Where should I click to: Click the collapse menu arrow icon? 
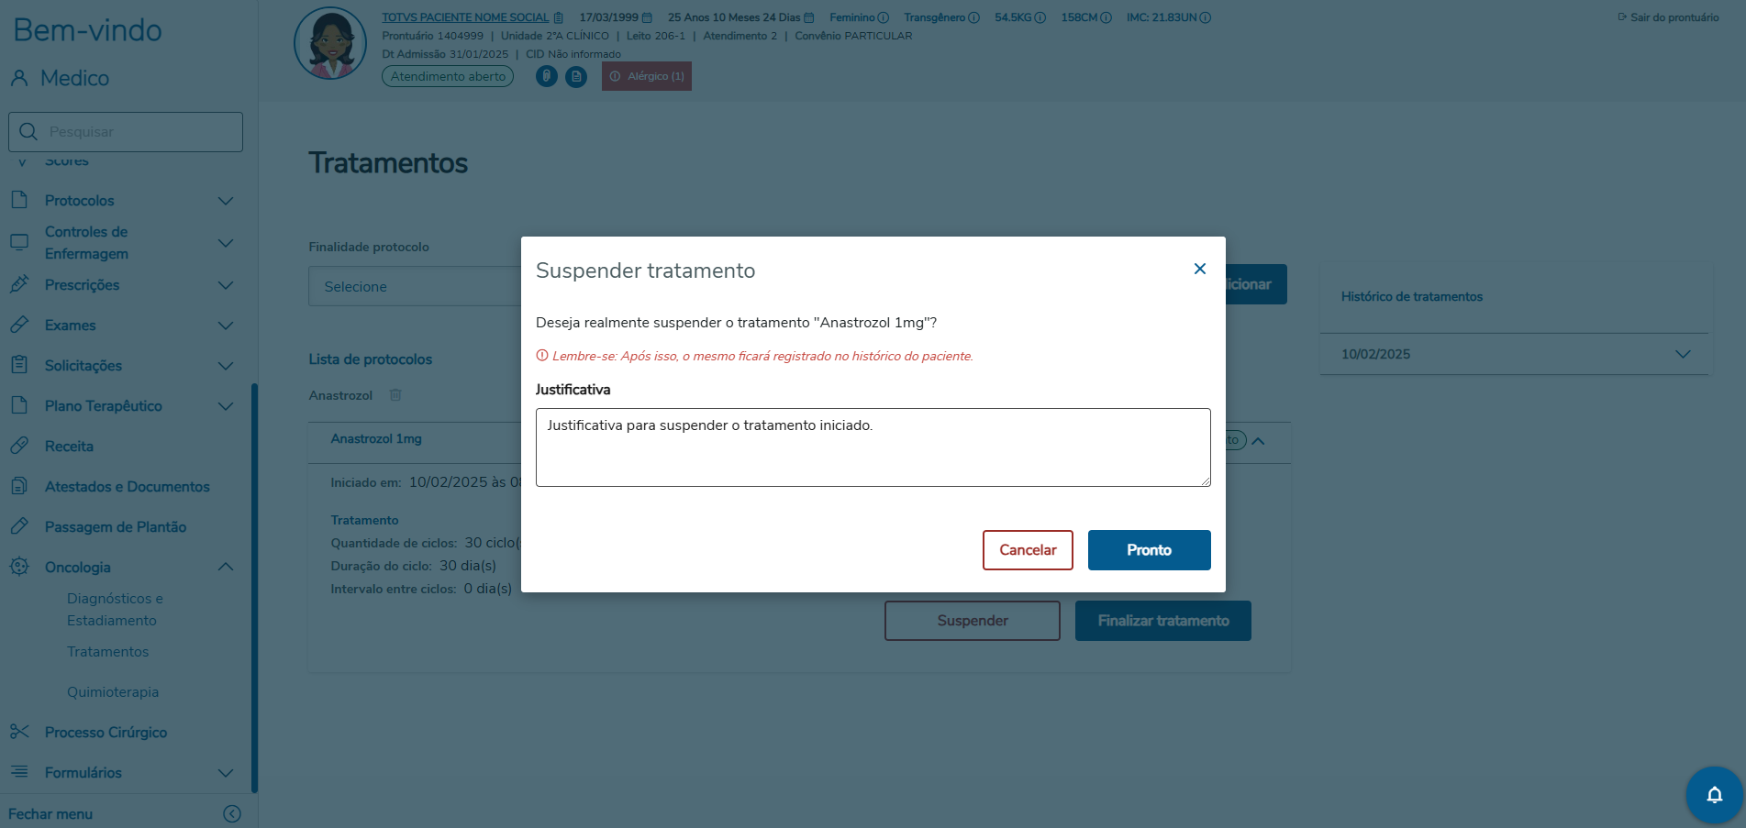tap(232, 814)
